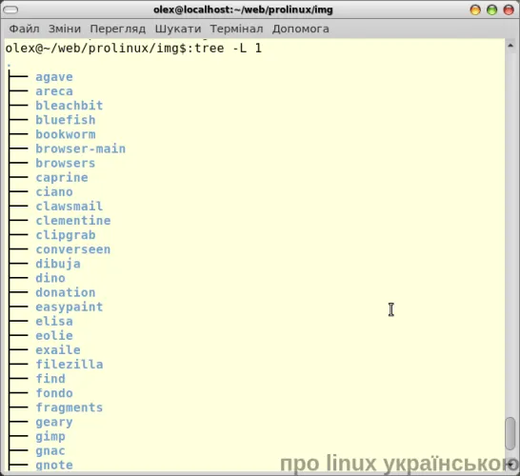
Task: Click the bleachbit directory entry
Action: click(70, 106)
